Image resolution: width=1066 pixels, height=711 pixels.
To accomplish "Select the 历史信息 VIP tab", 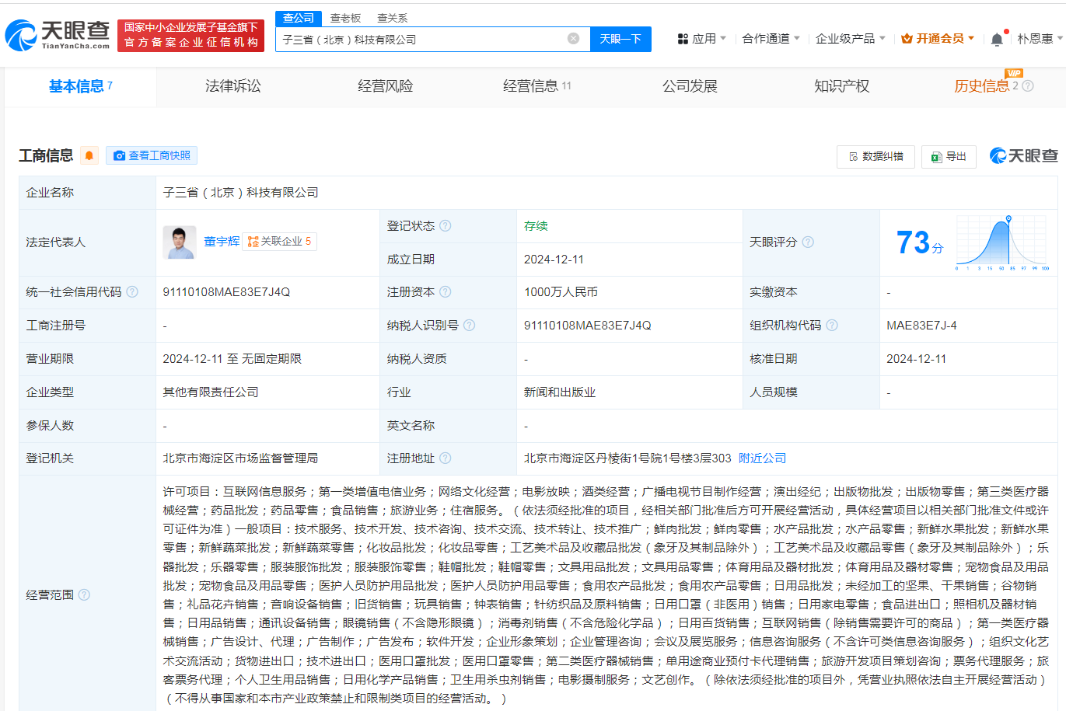I will [x=986, y=86].
